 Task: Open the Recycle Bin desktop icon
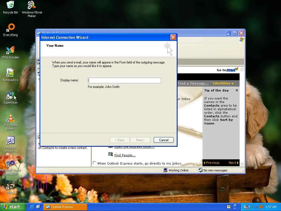(x=10, y=7)
